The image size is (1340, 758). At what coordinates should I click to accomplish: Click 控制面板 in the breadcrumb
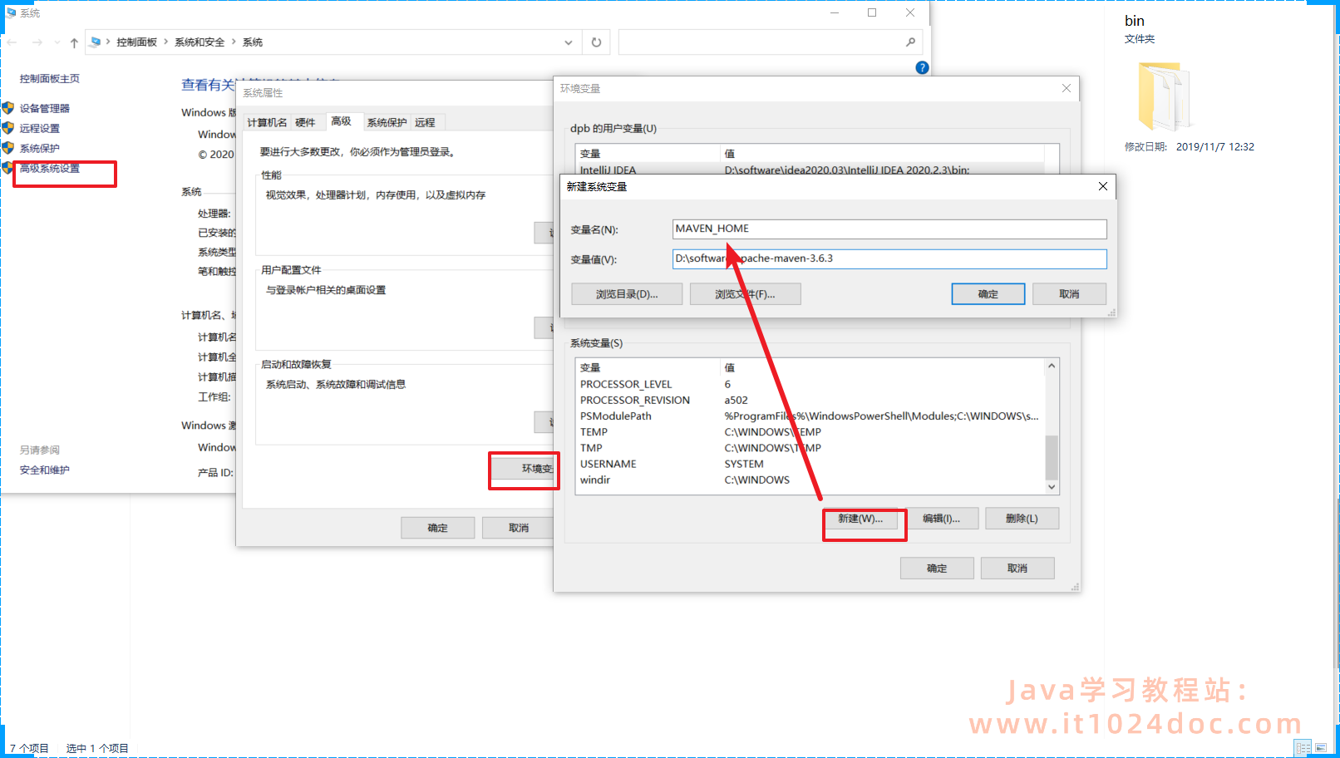coord(136,42)
